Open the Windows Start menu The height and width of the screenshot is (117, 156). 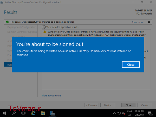click(5, 113)
